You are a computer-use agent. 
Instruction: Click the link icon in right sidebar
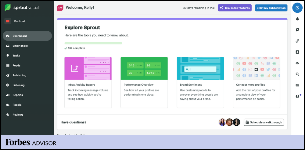(x=297, y=41)
